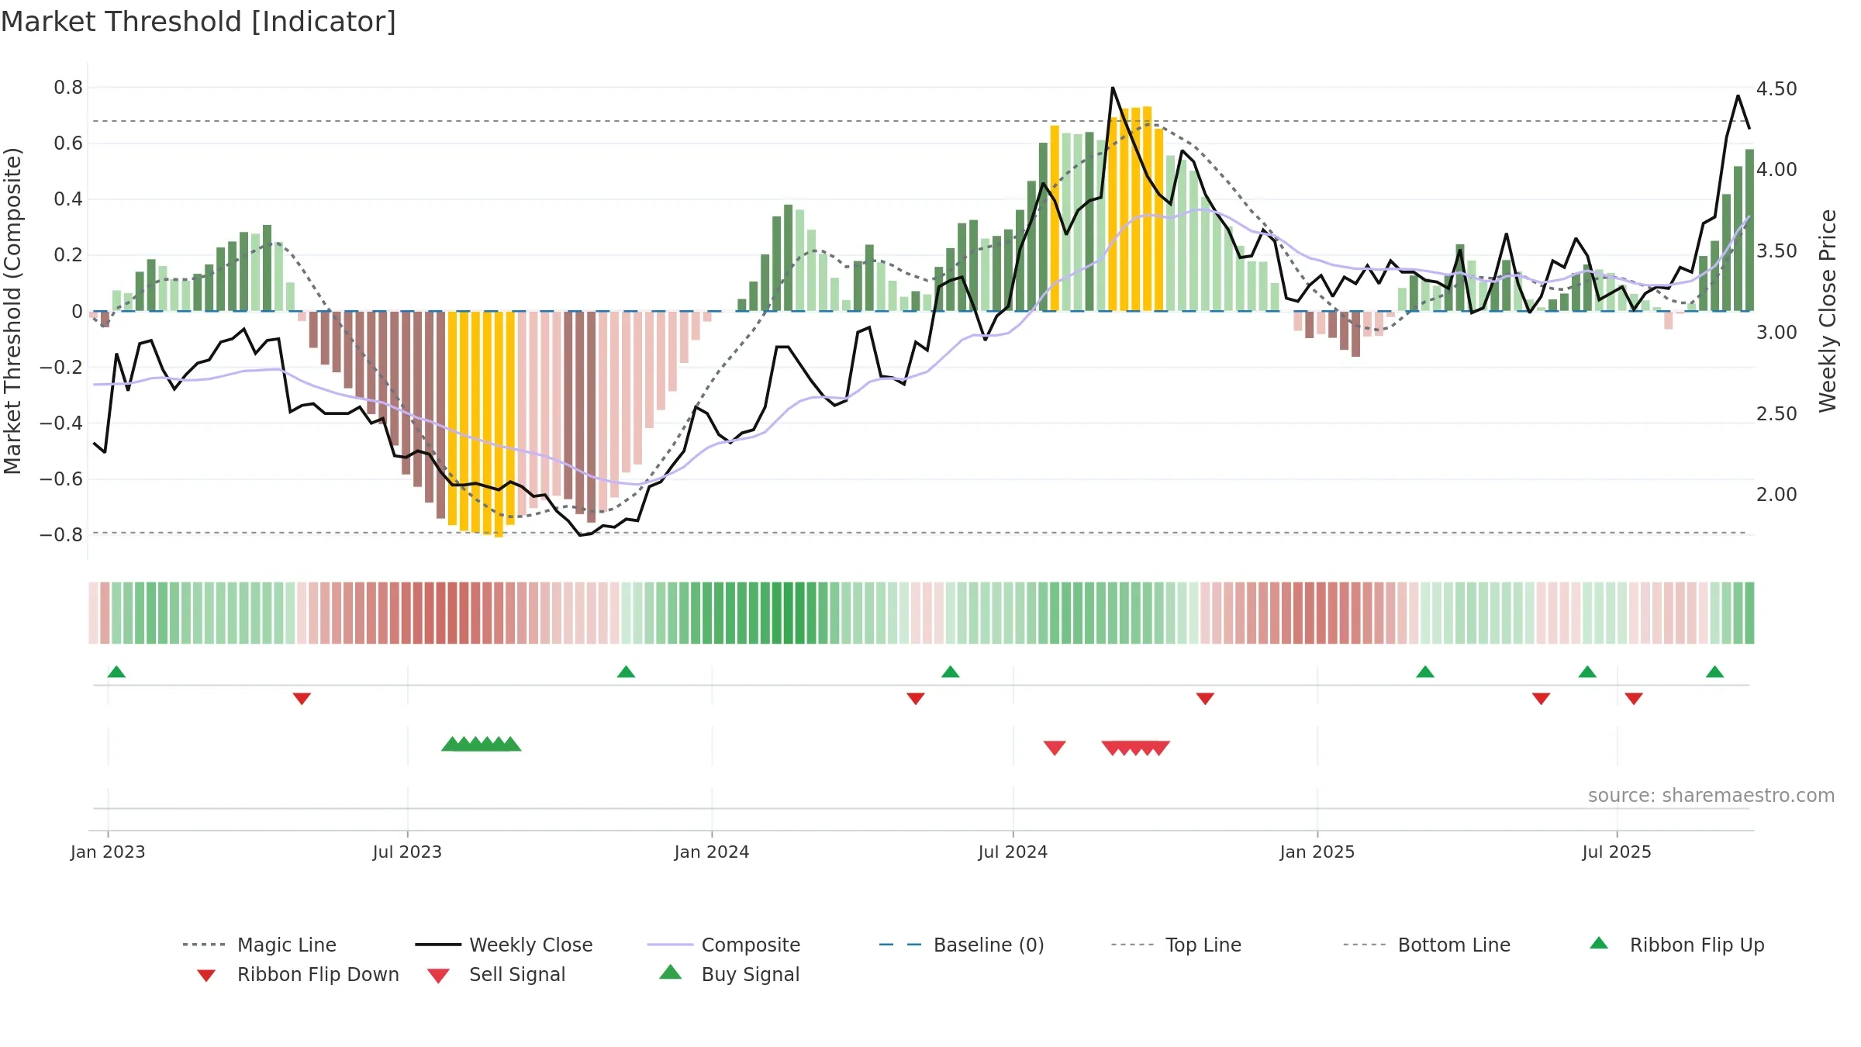Toggle the Ribbon Flip Up legend entry
1861x1047 pixels.
pos(1676,945)
